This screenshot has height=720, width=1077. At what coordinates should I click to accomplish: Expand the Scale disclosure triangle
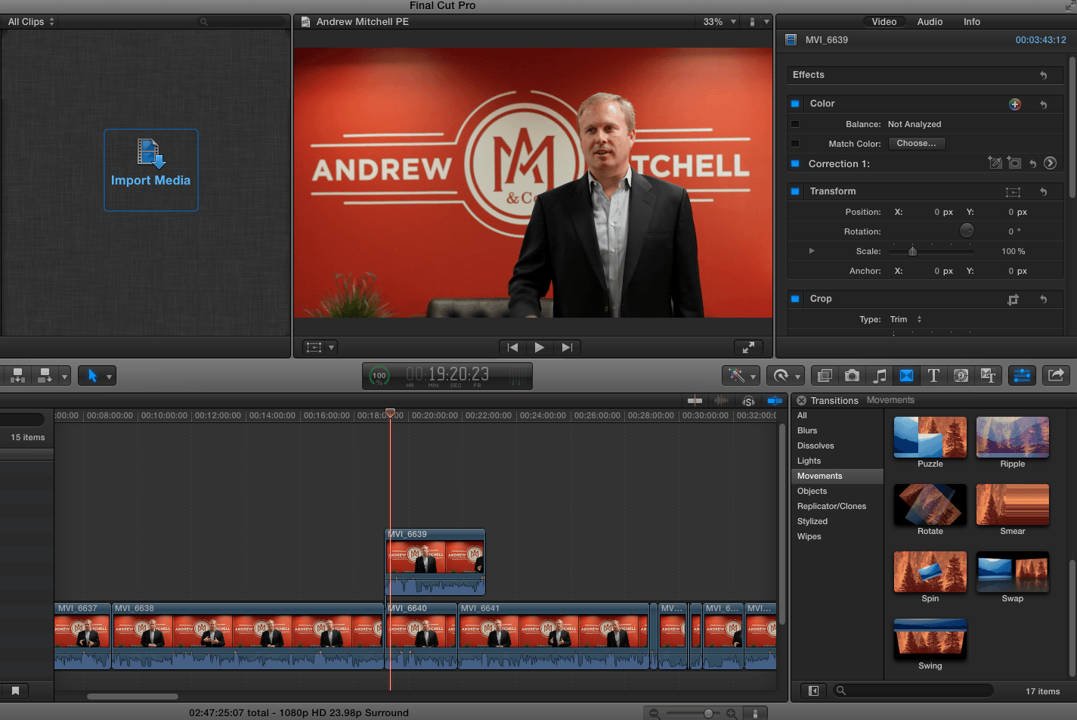812,251
